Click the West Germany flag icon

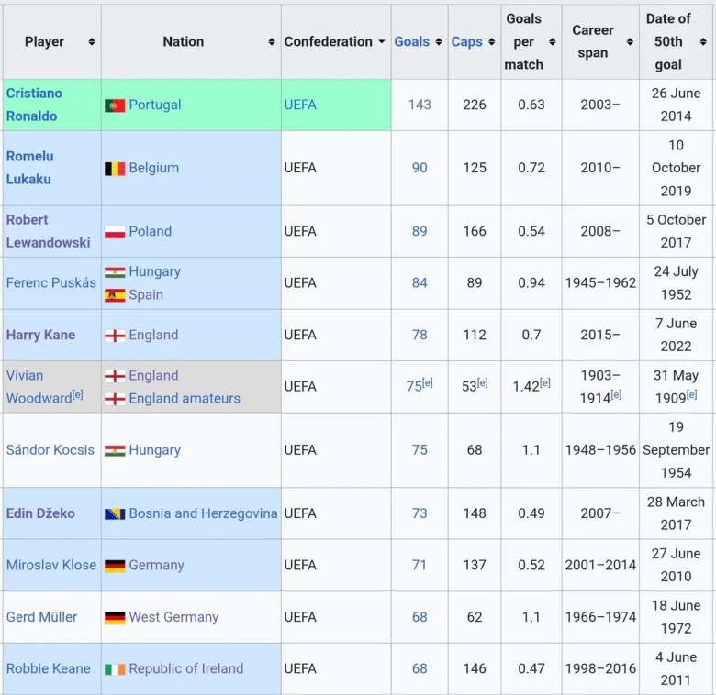(115, 617)
